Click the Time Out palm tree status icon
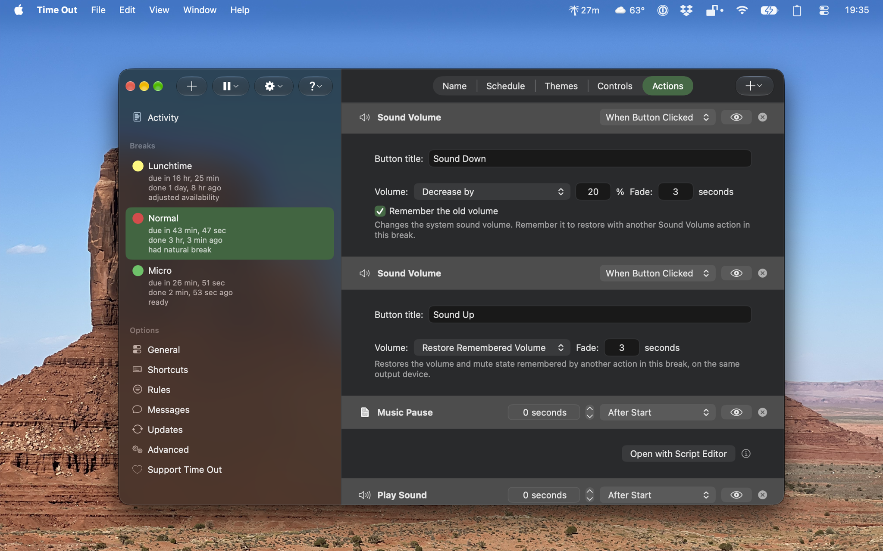 [x=584, y=10]
